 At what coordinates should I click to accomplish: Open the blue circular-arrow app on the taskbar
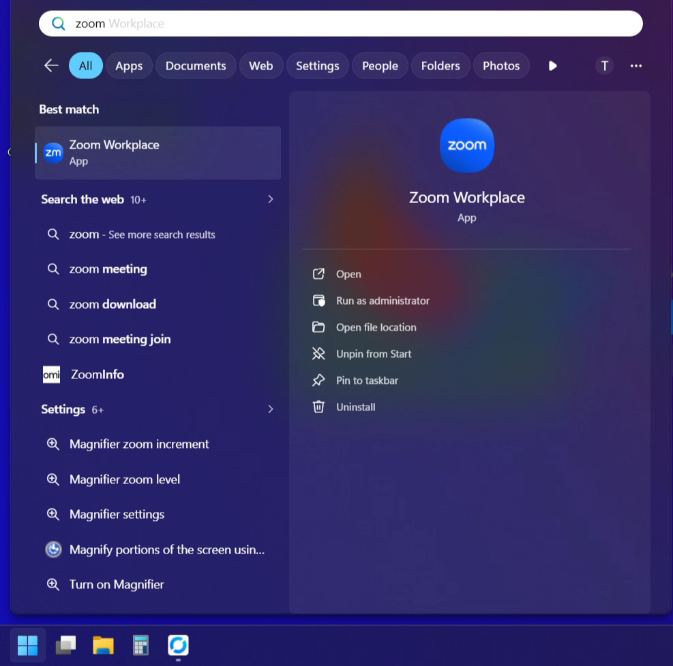178,645
